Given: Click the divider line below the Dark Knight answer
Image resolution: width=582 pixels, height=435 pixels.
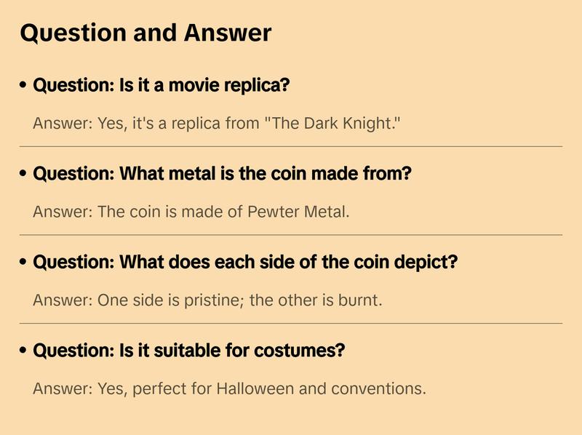Looking at the screenshot, I should pyautogui.click(x=291, y=146).
